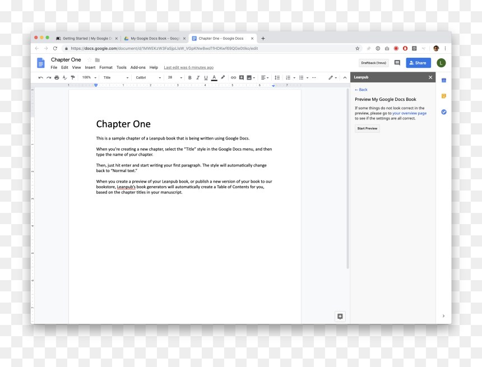Open Google Calendar in side panel
The height and width of the screenshot is (367, 482).
(x=443, y=81)
